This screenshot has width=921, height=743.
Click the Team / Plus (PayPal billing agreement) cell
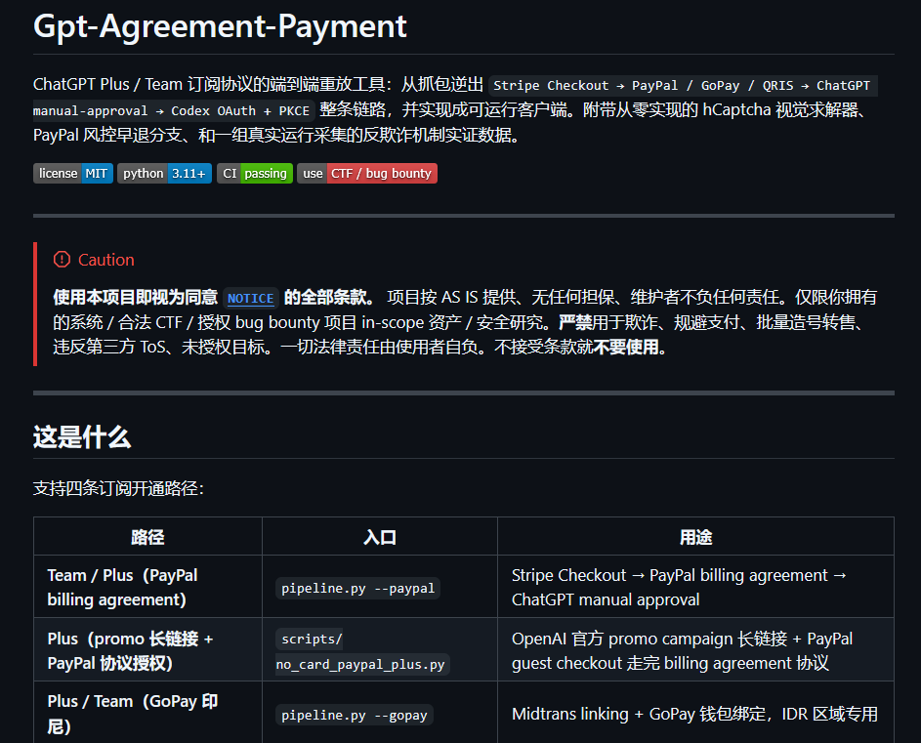pyautogui.click(x=148, y=587)
